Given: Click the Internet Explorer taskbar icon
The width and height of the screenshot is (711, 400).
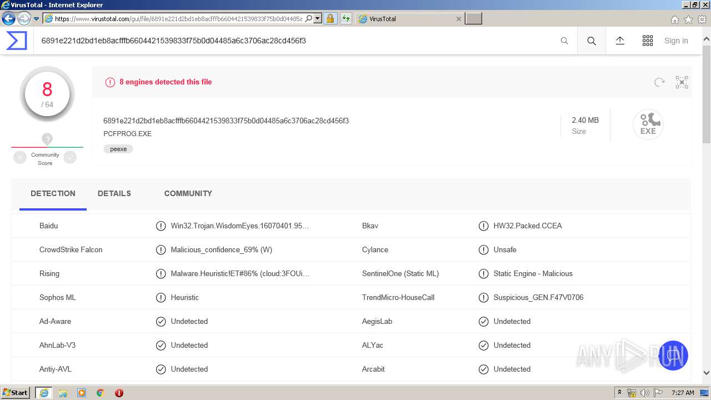Looking at the screenshot, I should [44, 393].
